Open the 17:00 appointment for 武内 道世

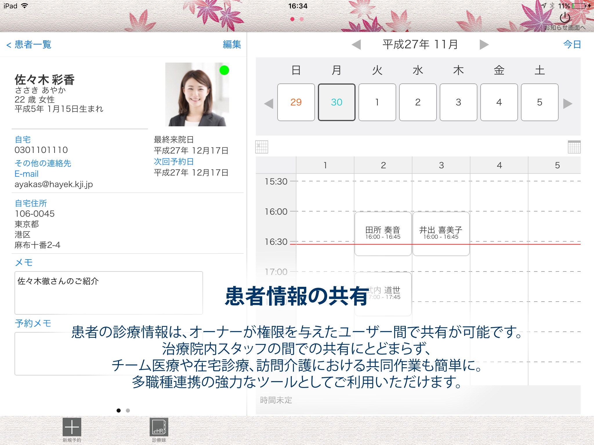coord(383,294)
